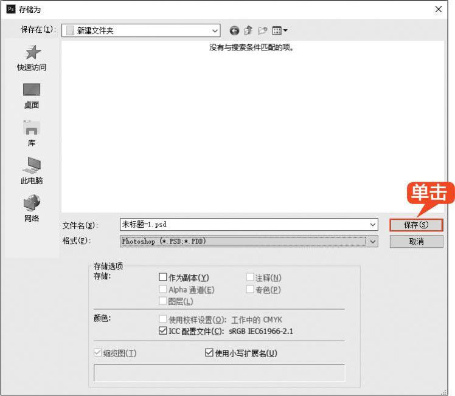Open 此电脑 location in the sidebar
Screen dimensions: 455x396
coord(32,171)
